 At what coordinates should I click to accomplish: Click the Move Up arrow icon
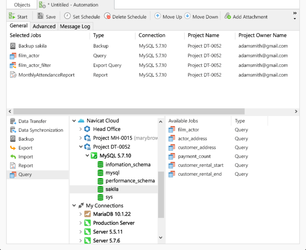click(157, 16)
